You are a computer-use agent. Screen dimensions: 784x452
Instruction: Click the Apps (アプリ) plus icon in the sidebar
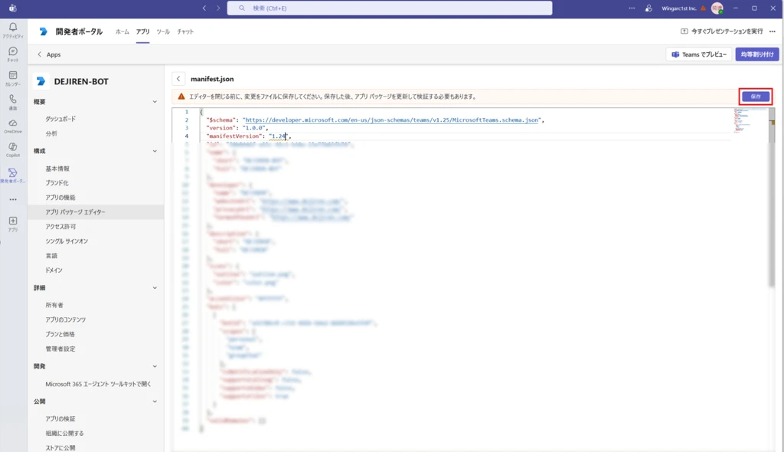(13, 221)
